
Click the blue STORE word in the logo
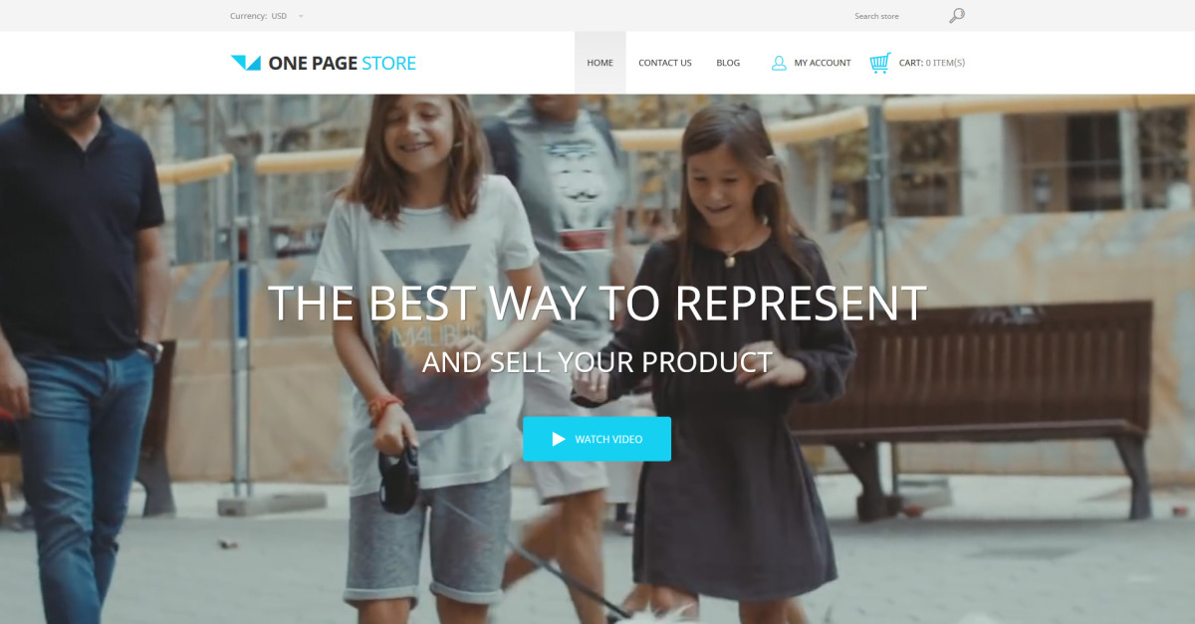coord(389,63)
